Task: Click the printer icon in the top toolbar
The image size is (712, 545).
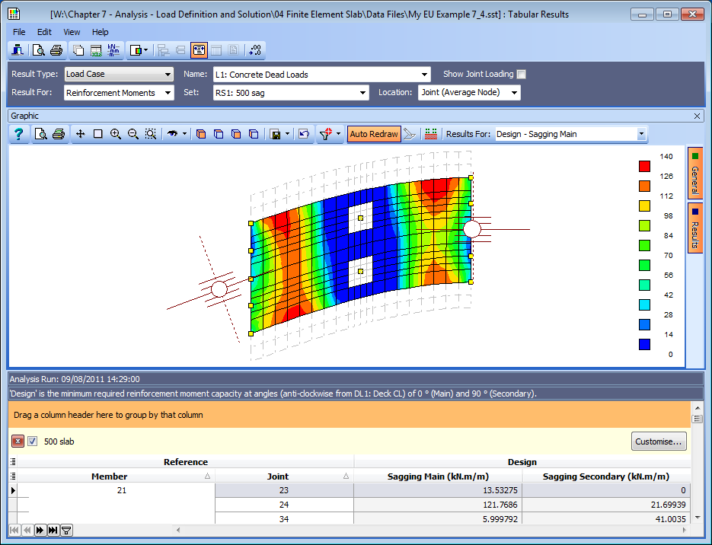Action: point(56,50)
